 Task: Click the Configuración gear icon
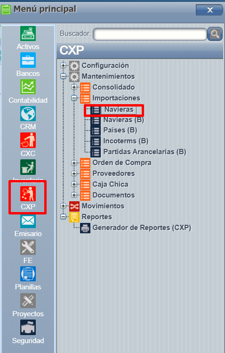(x=74, y=66)
